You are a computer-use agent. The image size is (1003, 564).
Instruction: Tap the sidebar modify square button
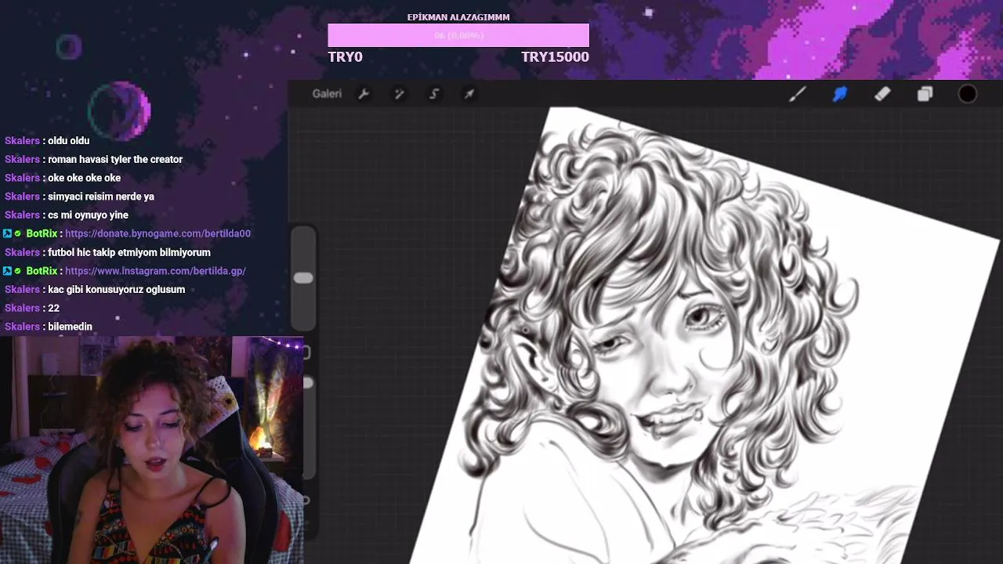coord(306,352)
